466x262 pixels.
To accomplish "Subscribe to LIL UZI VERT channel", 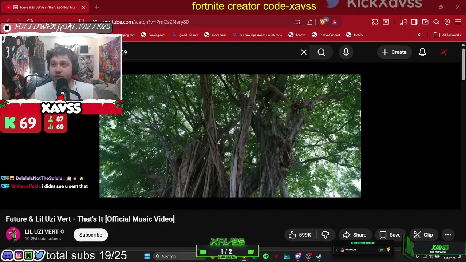I will point(91,235).
